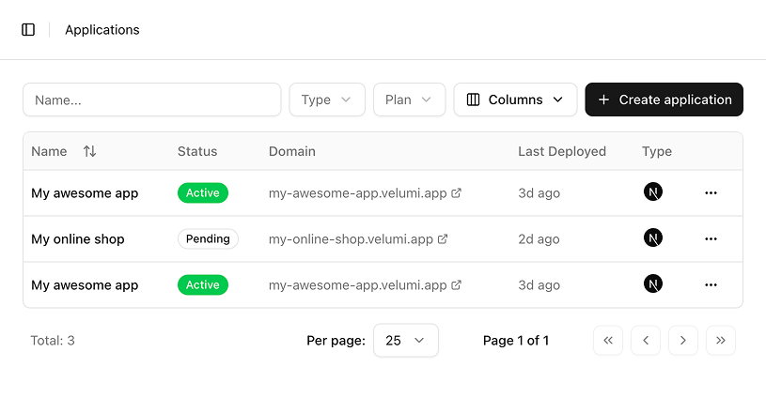The width and height of the screenshot is (766, 398).
Task: Click the Page 1 of 1 indicator
Action: pos(516,341)
